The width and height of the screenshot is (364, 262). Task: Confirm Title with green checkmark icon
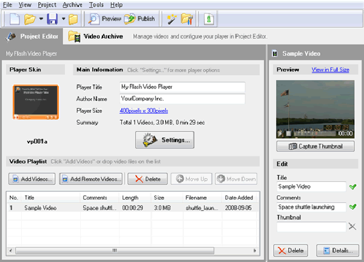point(352,187)
